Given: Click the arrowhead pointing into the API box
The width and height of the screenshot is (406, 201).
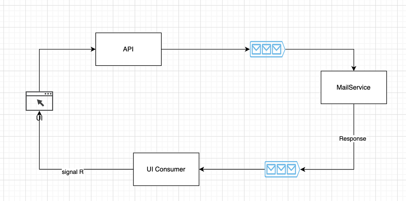Looking at the screenshot, I should [x=93, y=49].
